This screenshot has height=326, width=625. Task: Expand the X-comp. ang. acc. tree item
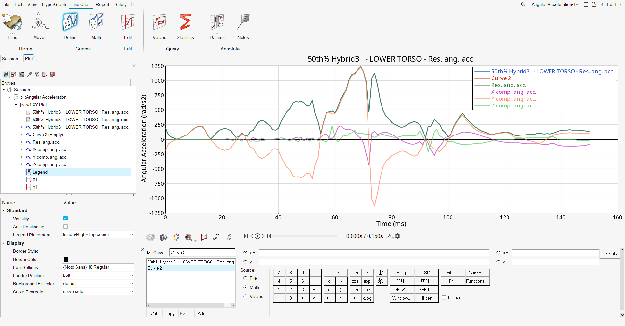click(x=22, y=150)
